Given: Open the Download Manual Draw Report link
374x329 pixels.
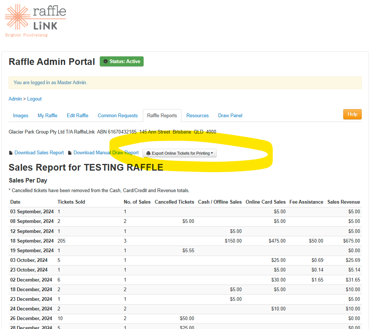Looking at the screenshot, I should pos(106,153).
